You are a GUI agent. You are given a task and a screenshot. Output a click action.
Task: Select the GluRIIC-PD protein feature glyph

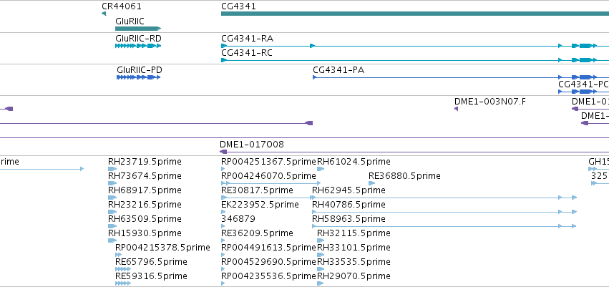coord(139,77)
